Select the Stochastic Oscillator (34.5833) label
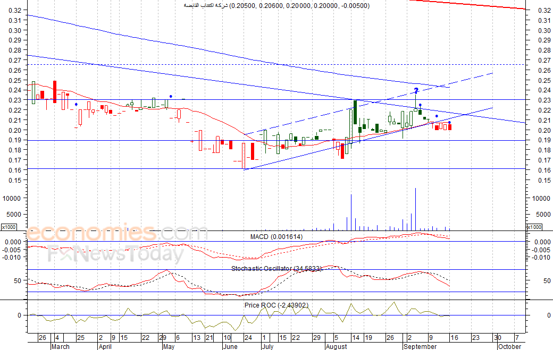Image resolution: width=553 pixels, height=350 pixels. coord(276,269)
